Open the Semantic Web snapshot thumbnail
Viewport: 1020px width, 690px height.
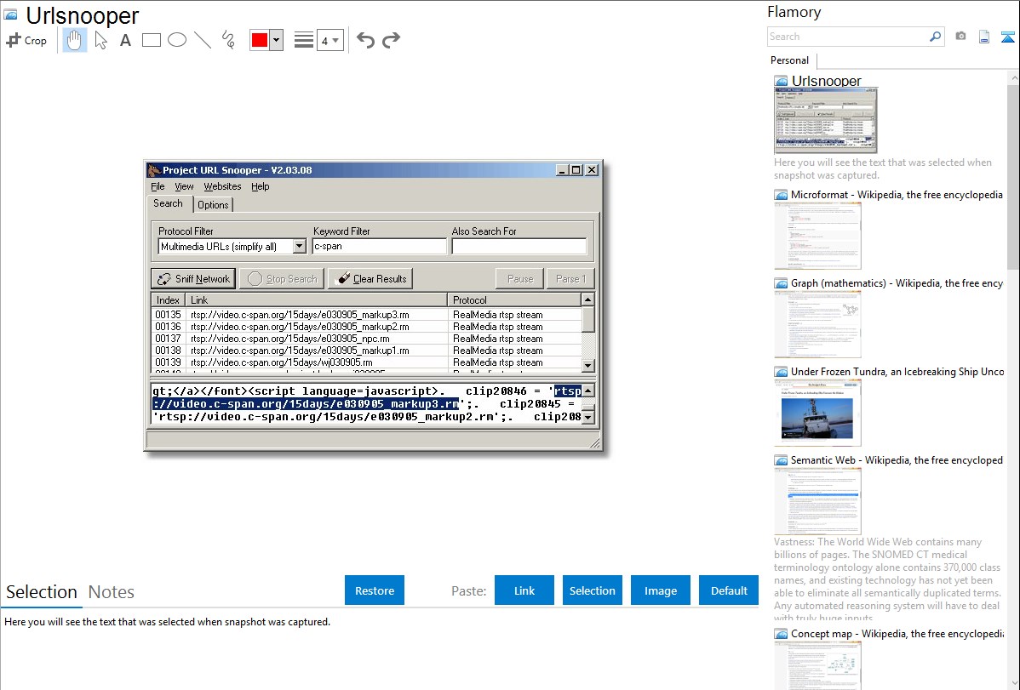[x=817, y=501]
